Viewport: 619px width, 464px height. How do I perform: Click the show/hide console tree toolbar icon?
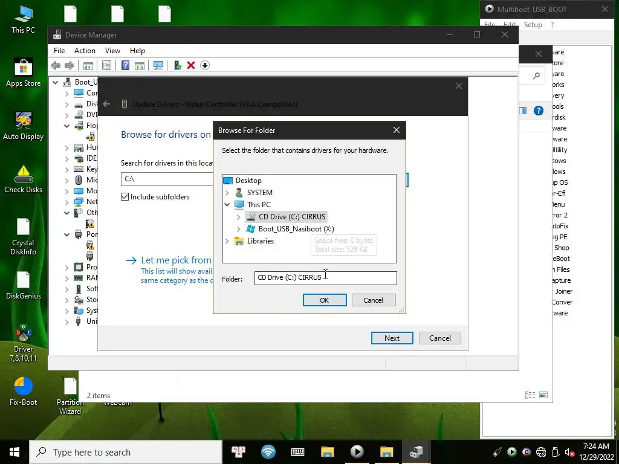point(88,65)
